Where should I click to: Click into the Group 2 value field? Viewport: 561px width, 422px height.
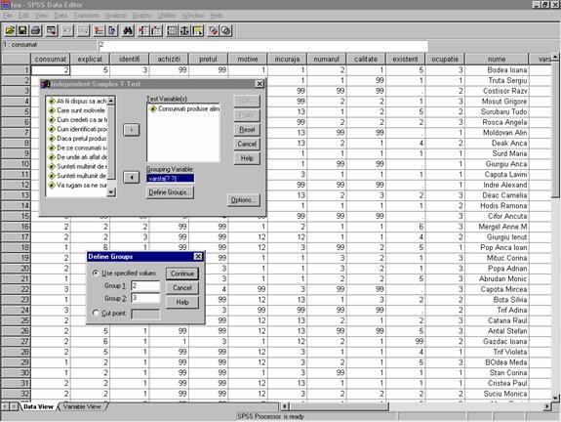click(x=145, y=298)
